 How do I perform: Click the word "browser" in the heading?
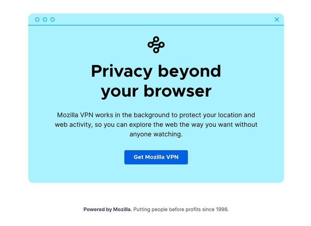[178, 91]
